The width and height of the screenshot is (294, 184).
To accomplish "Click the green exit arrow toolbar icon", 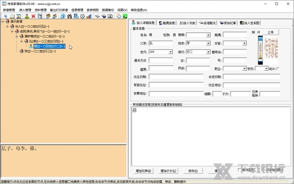I will 125,16.
